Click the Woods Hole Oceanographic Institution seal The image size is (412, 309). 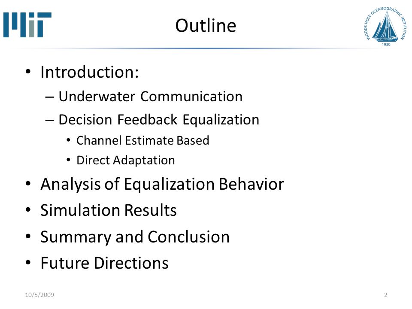[x=386, y=26]
